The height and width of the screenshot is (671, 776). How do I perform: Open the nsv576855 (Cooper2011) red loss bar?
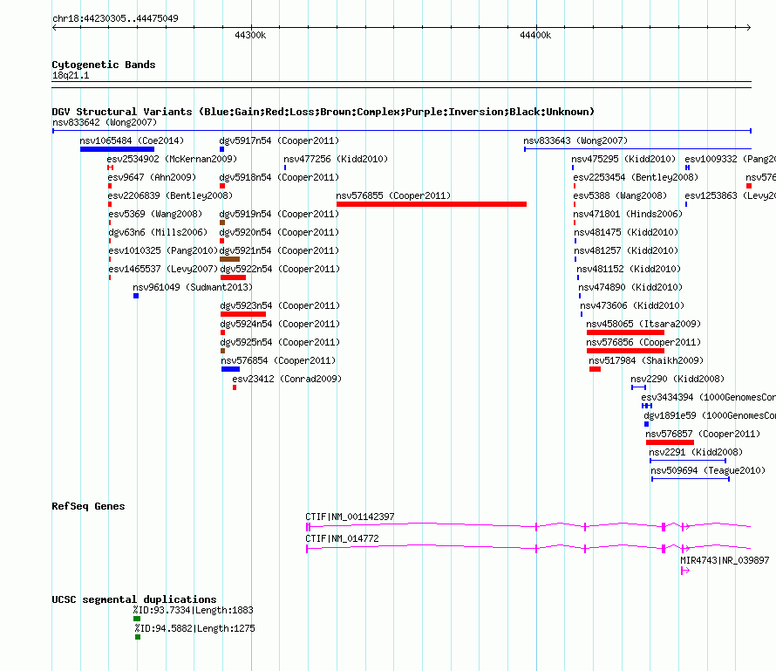[x=431, y=204]
